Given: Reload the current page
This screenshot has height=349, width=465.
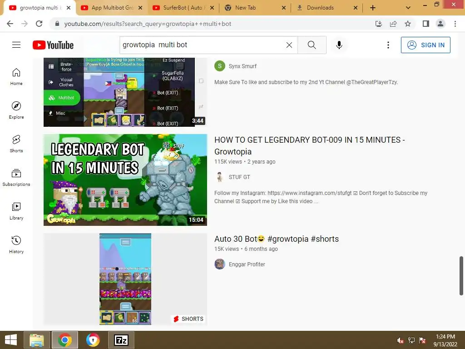Looking at the screenshot, I should pos(39,24).
